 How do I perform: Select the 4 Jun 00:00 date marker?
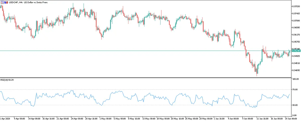[x=234, y=118]
